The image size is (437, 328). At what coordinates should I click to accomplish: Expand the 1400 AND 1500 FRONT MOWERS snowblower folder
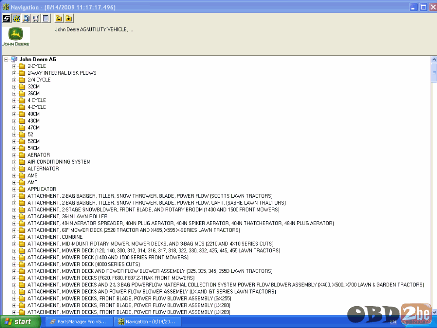tap(14, 210)
